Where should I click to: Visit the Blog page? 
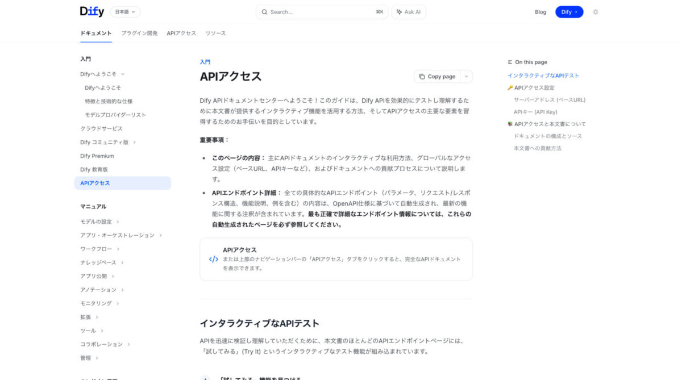540,11
